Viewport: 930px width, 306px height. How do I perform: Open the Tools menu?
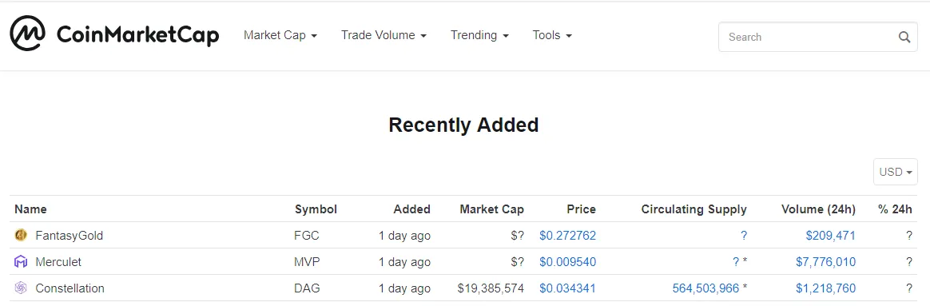click(x=552, y=35)
